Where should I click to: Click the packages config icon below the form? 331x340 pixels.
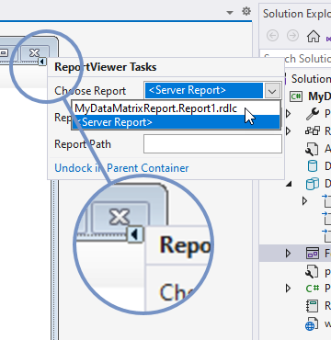tap(312, 271)
